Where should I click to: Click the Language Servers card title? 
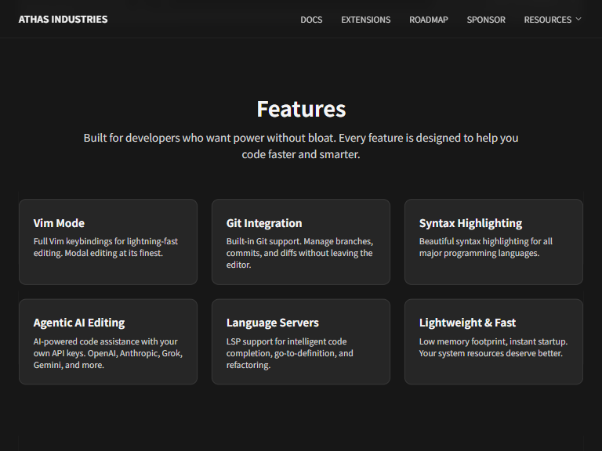[273, 323]
